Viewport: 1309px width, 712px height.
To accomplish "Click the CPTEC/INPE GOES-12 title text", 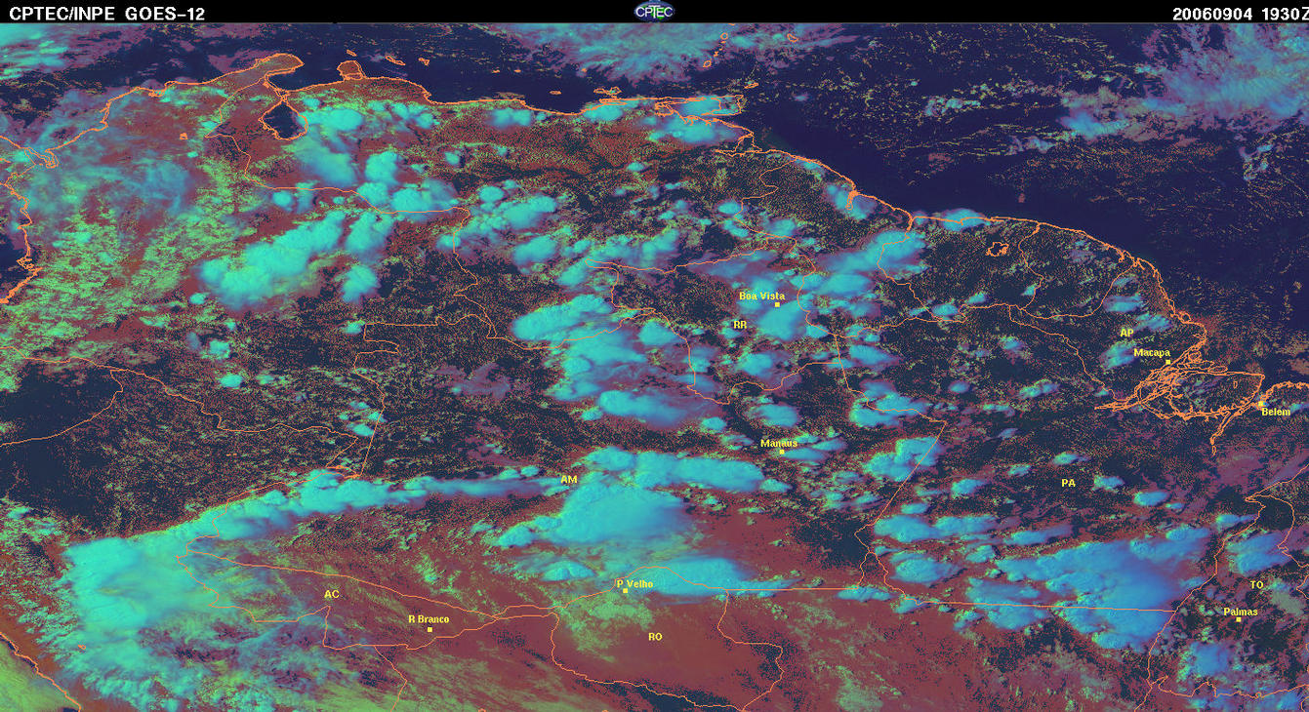I will [x=106, y=12].
